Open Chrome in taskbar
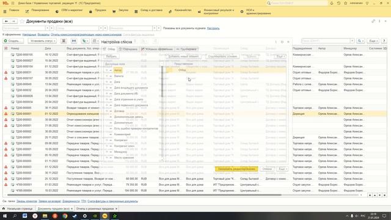The height and width of the screenshot is (220, 391). click(65, 216)
